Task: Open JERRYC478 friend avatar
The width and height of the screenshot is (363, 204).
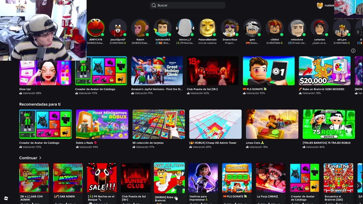Action: 96,28
